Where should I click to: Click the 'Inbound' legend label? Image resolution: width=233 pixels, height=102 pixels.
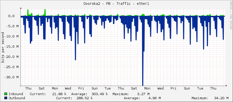pyautogui.click(x=16, y=94)
